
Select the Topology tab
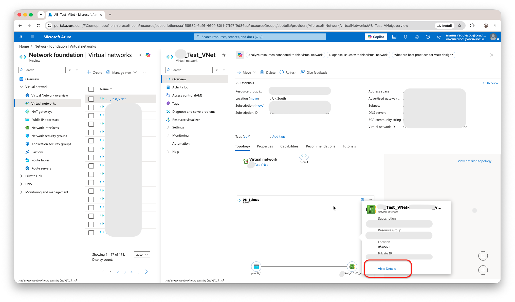click(x=242, y=146)
